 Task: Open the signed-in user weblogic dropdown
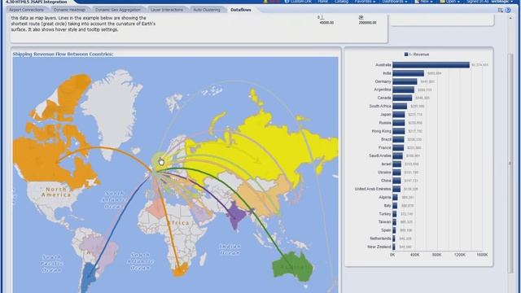pyautogui.click(x=501, y=2)
